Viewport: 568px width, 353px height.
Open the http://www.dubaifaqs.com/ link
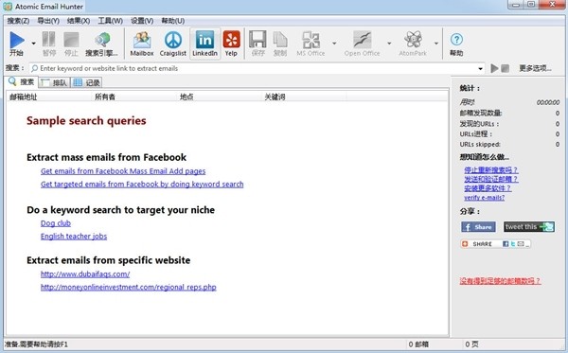[x=85, y=274]
